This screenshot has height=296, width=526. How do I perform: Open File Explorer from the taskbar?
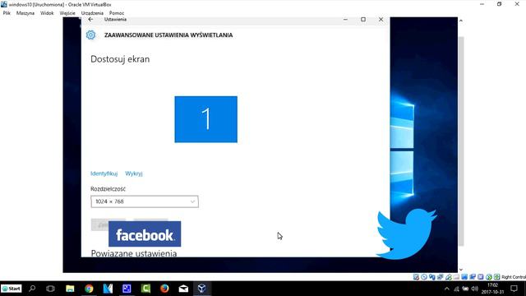pyautogui.click(x=70, y=289)
